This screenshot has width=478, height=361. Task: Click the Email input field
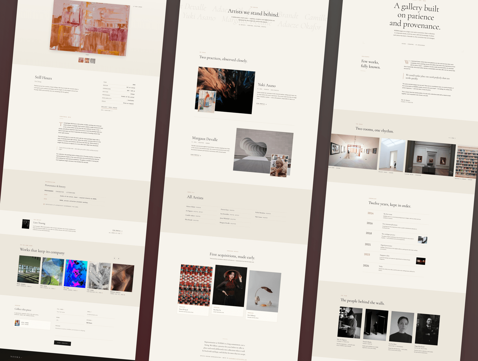[x=101, y=315]
